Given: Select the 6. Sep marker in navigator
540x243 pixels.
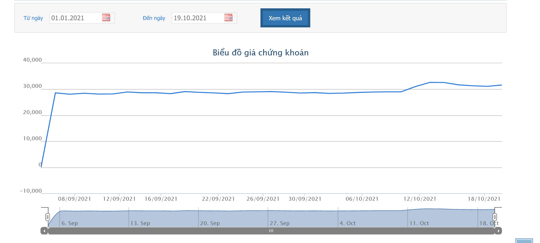Looking at the screenshot, I should click(70, 223).
